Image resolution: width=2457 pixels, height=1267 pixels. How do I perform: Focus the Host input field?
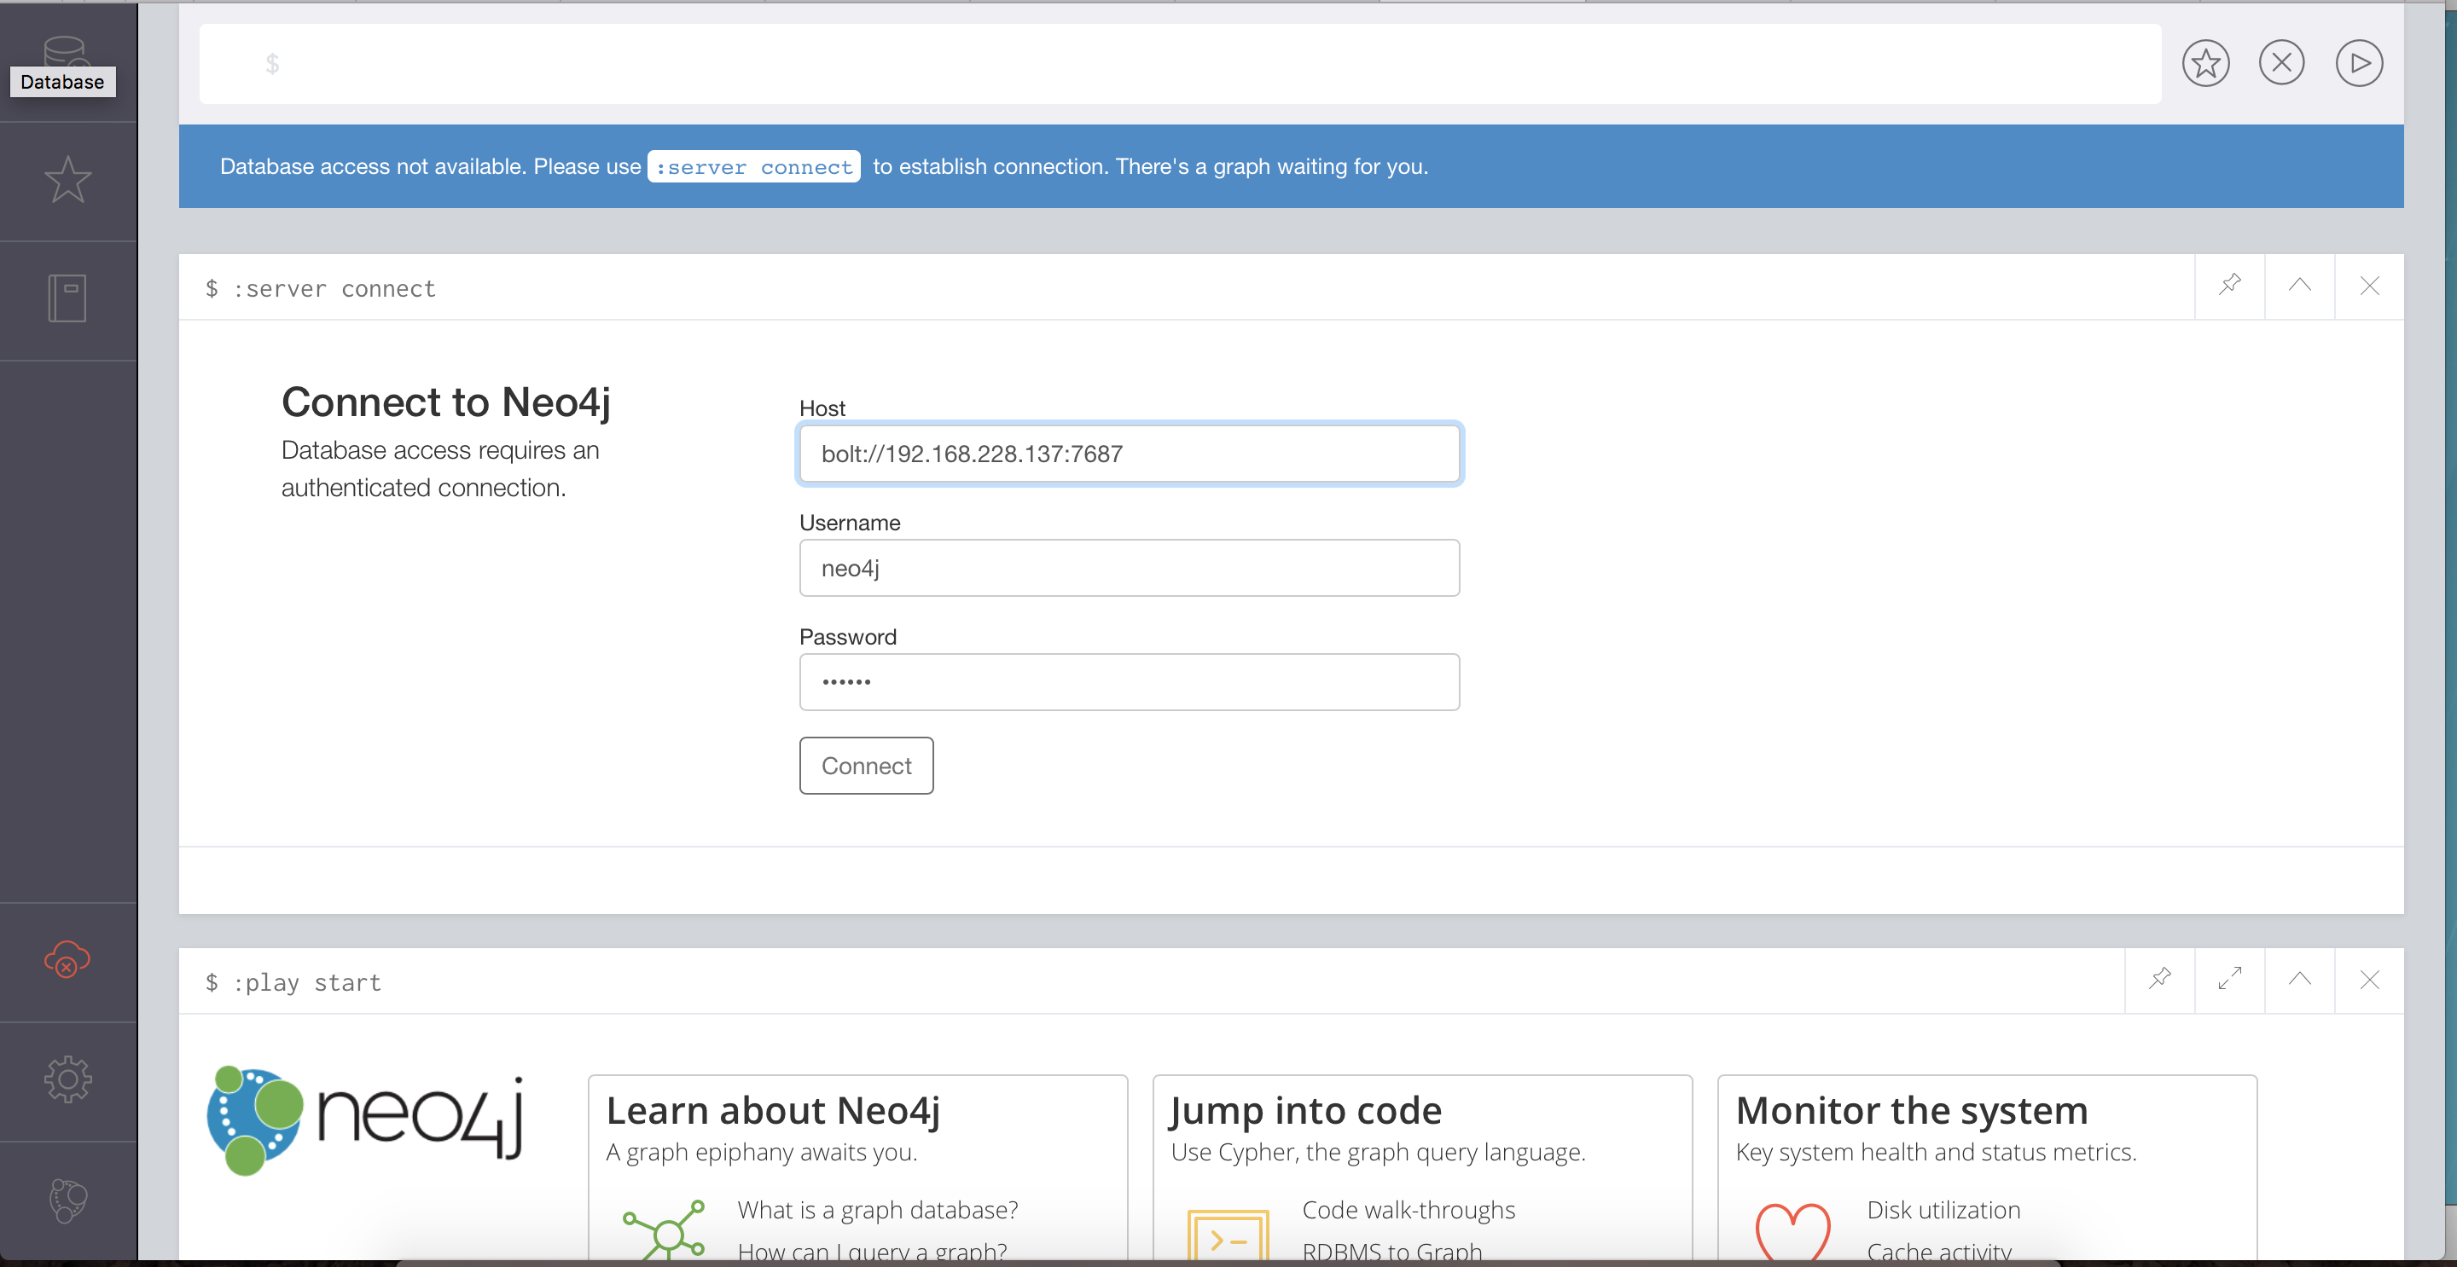[x=1130, y=454]
